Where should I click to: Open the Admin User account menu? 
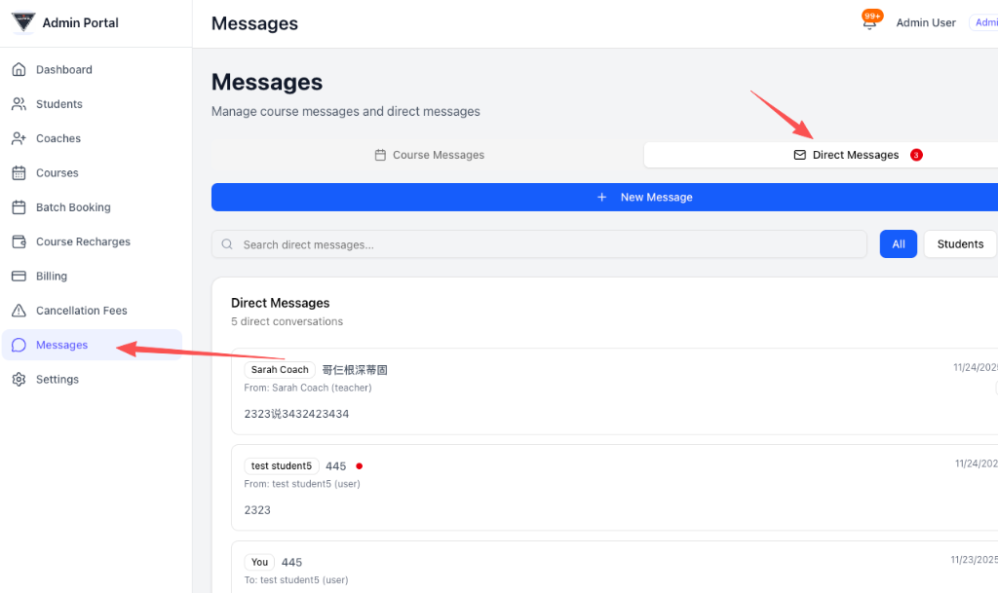coord(926,21)
